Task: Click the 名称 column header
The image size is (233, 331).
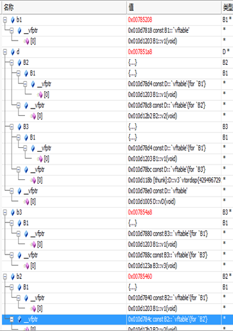Action: click(64, 8)
